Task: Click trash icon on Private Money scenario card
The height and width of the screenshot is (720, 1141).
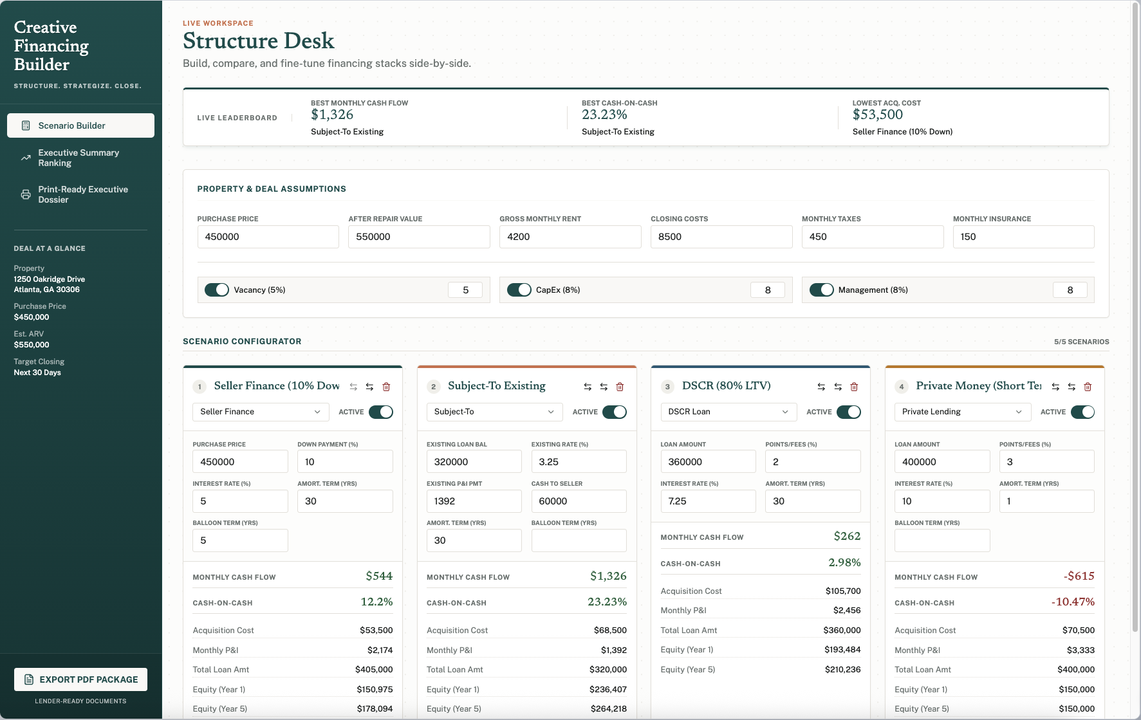Action: point(1088,387)
